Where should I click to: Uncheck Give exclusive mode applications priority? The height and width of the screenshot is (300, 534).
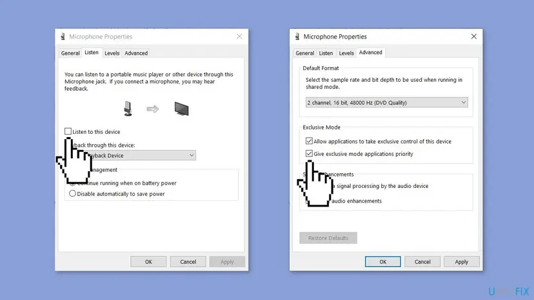tap(309, 153)
